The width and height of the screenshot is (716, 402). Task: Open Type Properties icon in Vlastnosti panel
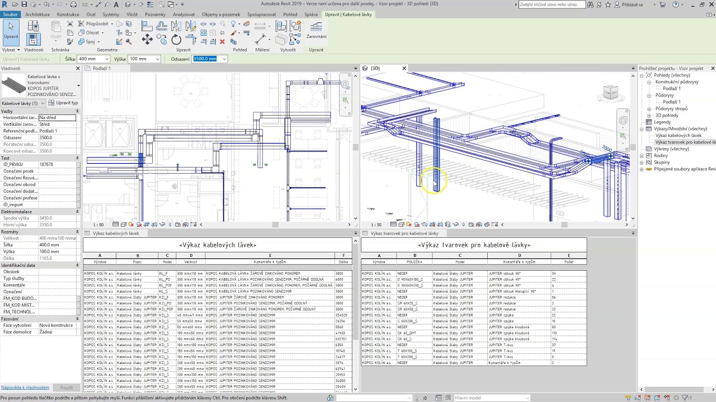click(x=33, y=26)
